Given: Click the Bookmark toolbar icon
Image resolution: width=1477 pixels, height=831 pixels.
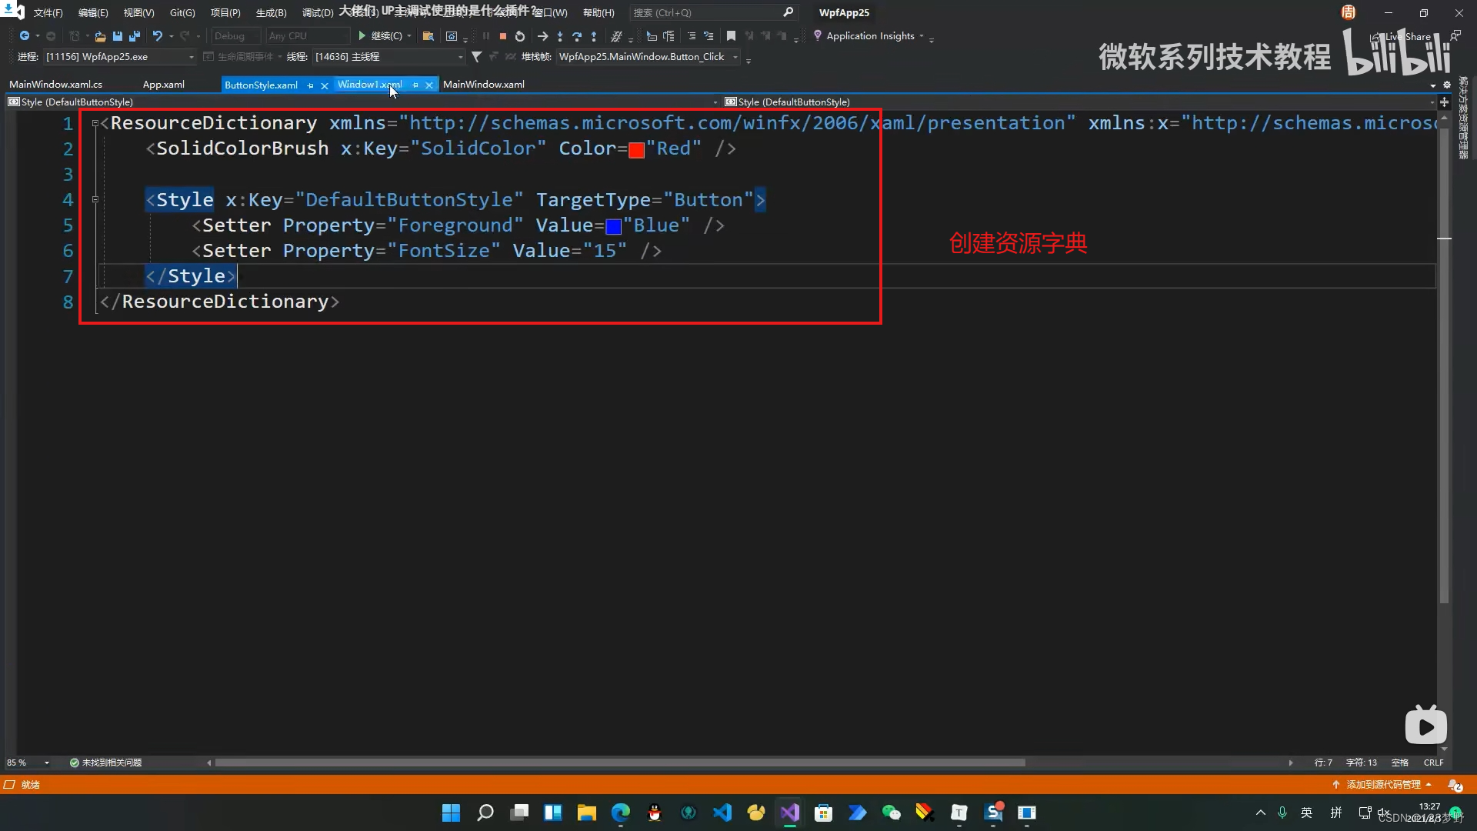Looking at the screenshot, I should point(731,36).
